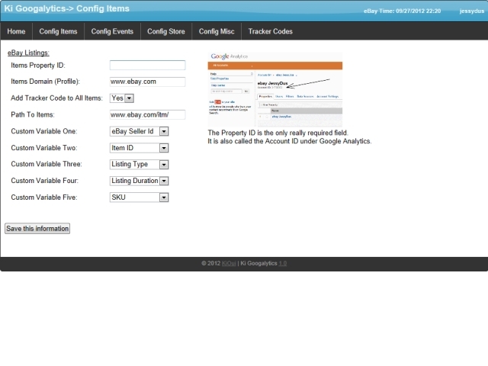Click the Items Domain (Profile) field
The height and width of the screenshot is (366, 488).
pyautogui.click(x=147, y=82)
